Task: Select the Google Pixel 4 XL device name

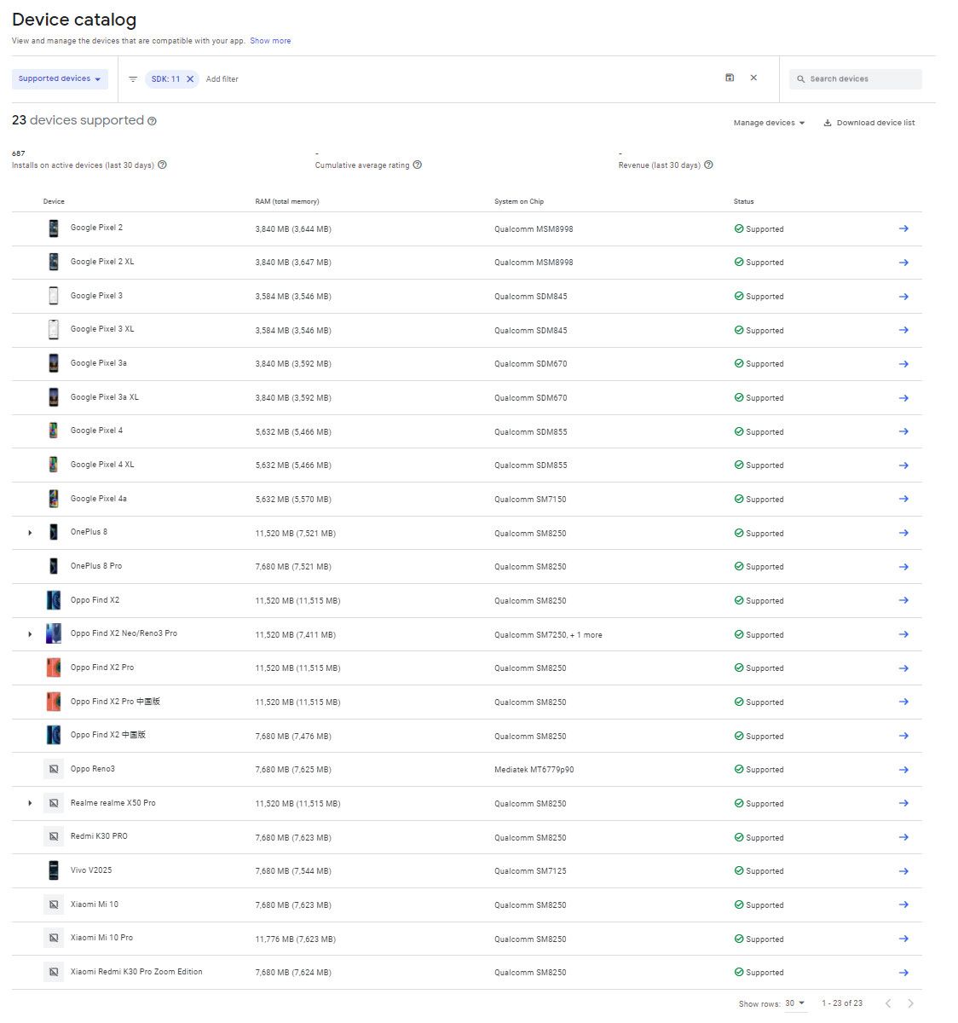Action: pos(102,465)
